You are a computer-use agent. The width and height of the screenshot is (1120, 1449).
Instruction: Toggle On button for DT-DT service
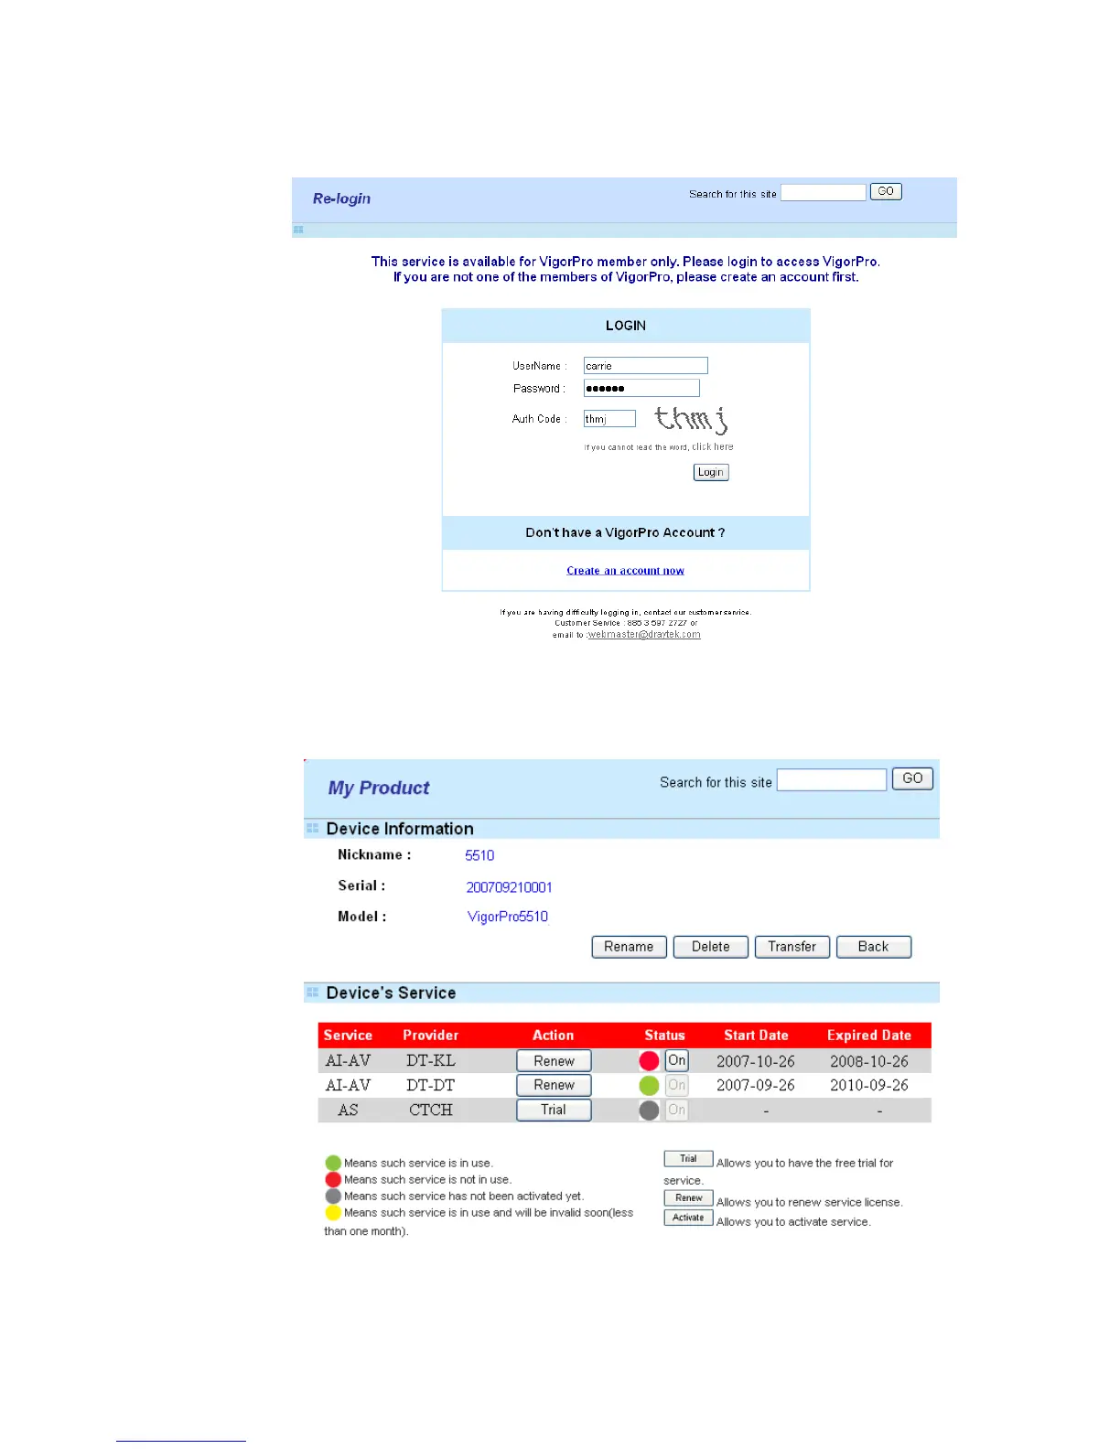pyautogui.click(x=676, y=1085)
